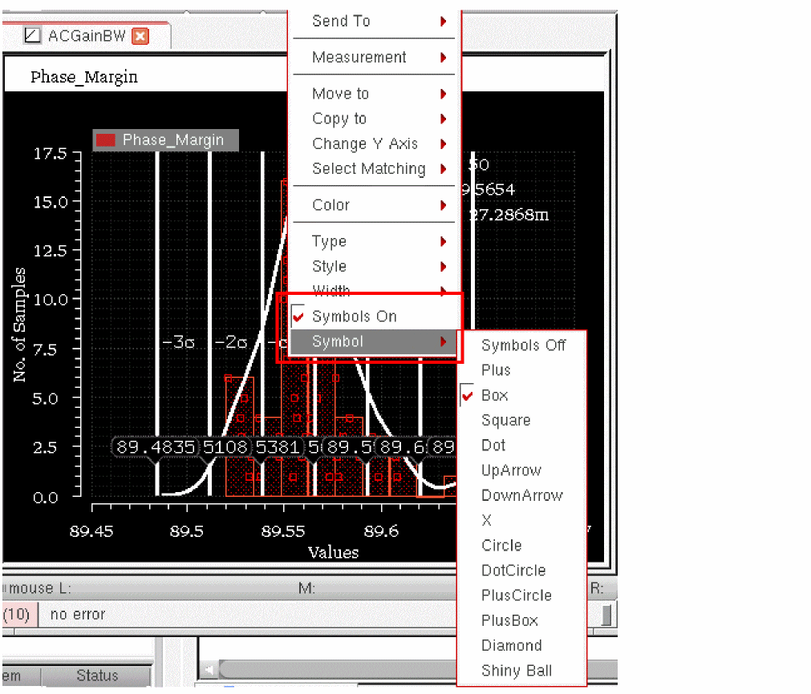Pick the Diamond symbol
811x694 pixels.
[511, 646]
